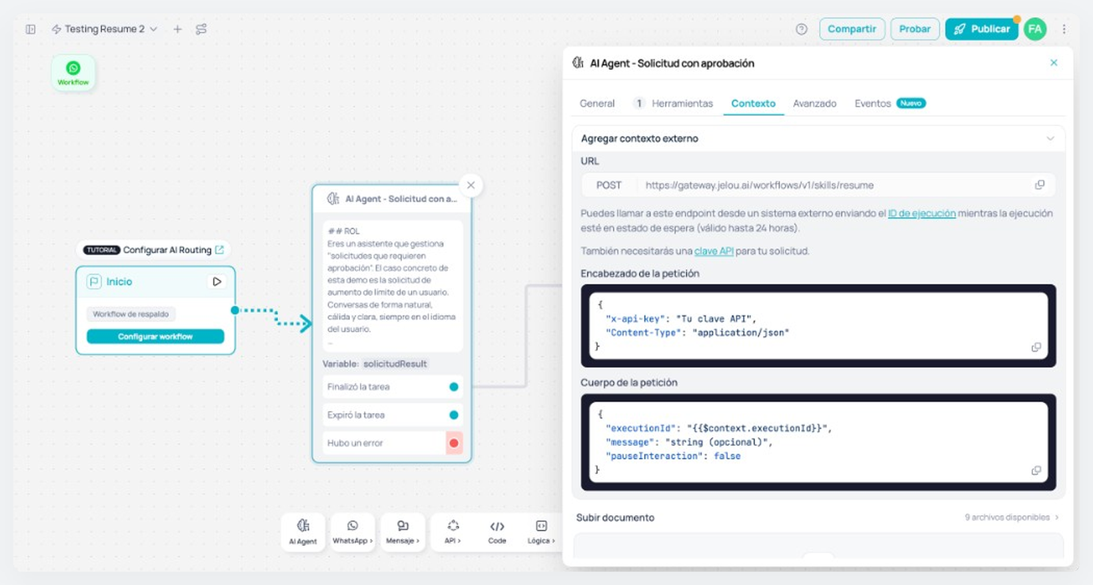Toggle the left sidebar panel icon
This screenshot has height=585, width=1093.
31,29
